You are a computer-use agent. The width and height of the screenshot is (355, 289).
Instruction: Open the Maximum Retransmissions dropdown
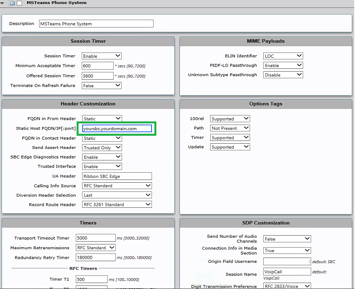pos(95,248)
